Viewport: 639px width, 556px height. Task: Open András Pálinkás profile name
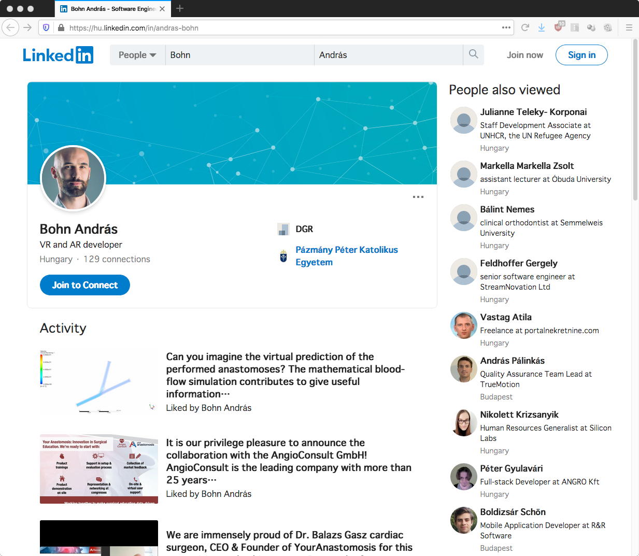(x=513, y=361)
